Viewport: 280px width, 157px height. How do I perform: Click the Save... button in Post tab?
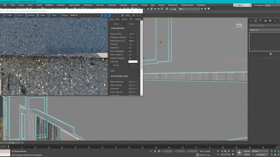[116, 24]
